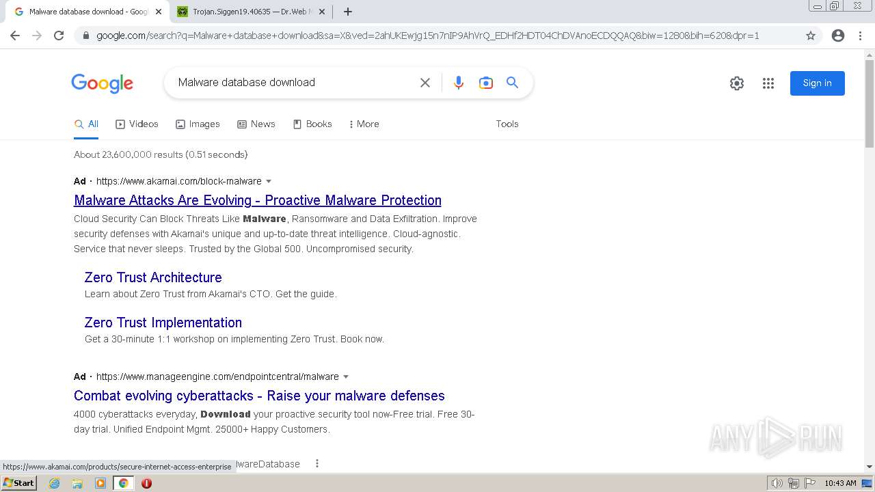The width and height of the screenshot is (875, 492).
Task: Click the browser forward arrow
Action: (x=37, y=36)
